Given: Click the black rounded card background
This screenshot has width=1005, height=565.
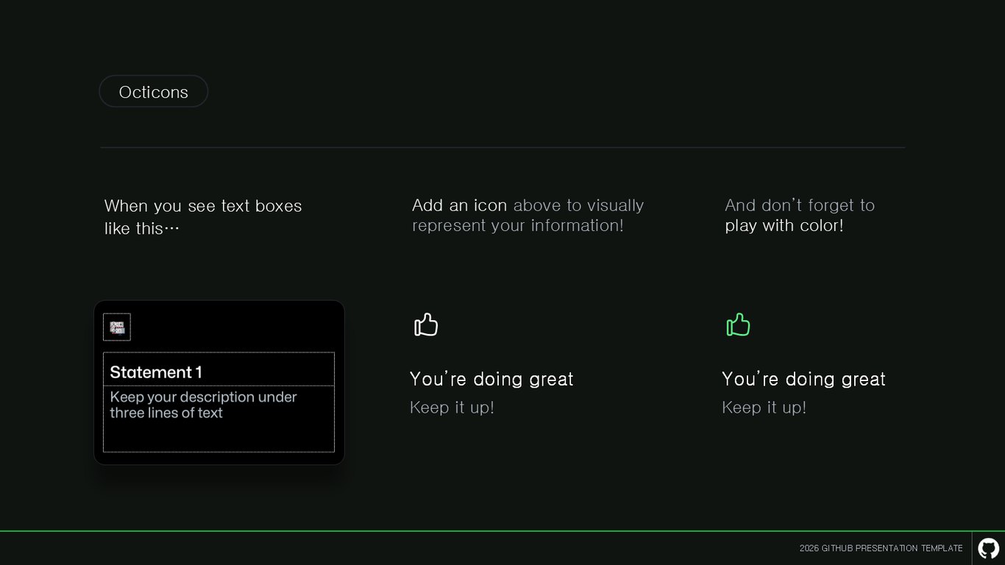Looking at the screenshot, I should [219, 383].
